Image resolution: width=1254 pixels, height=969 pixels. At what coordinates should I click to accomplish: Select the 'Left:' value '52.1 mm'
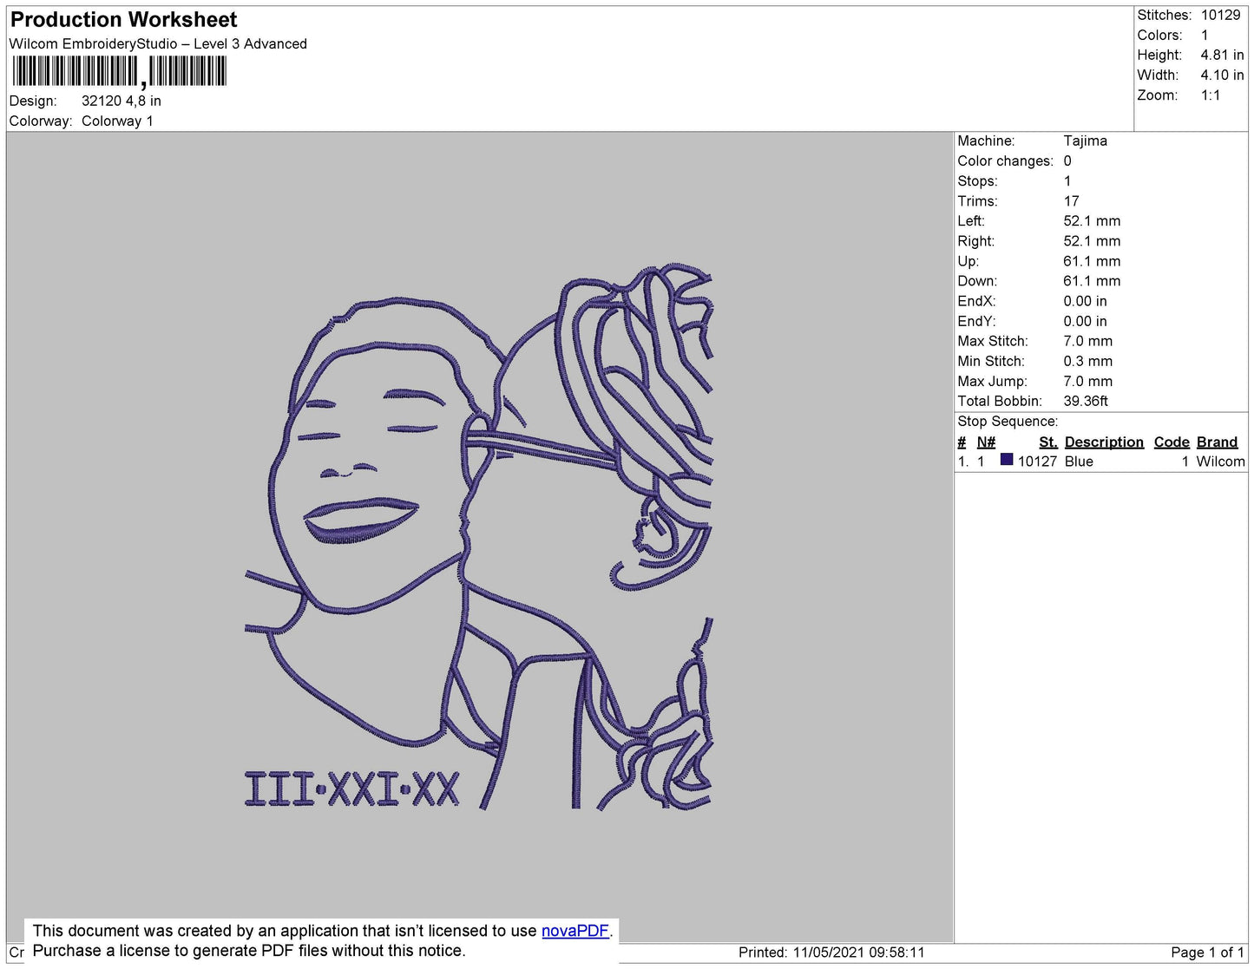click(1092, 220)
